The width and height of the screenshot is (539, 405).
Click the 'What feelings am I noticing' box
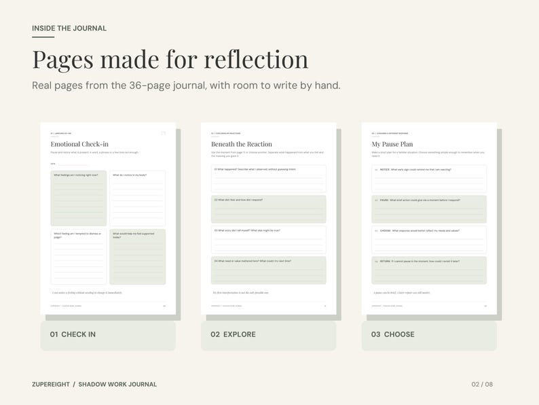click(79, 198)
